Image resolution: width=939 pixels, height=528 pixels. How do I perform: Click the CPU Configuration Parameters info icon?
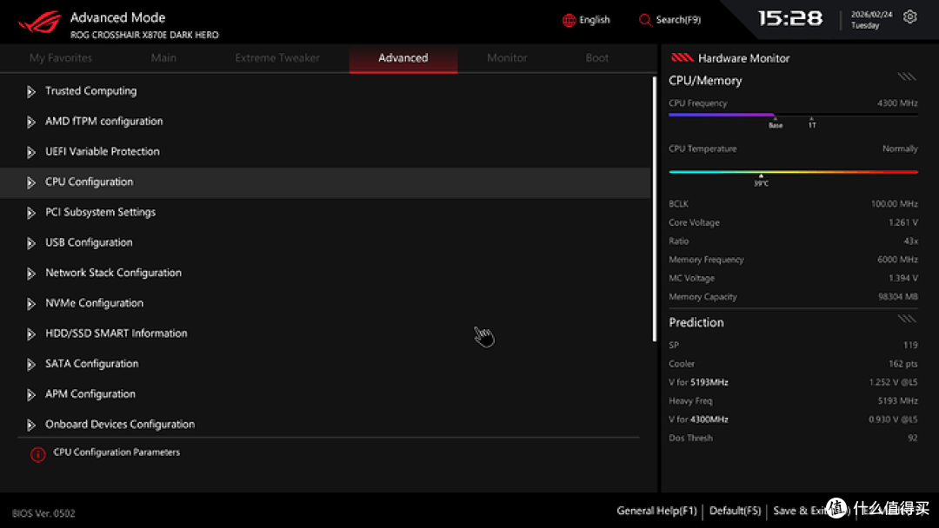37,454
